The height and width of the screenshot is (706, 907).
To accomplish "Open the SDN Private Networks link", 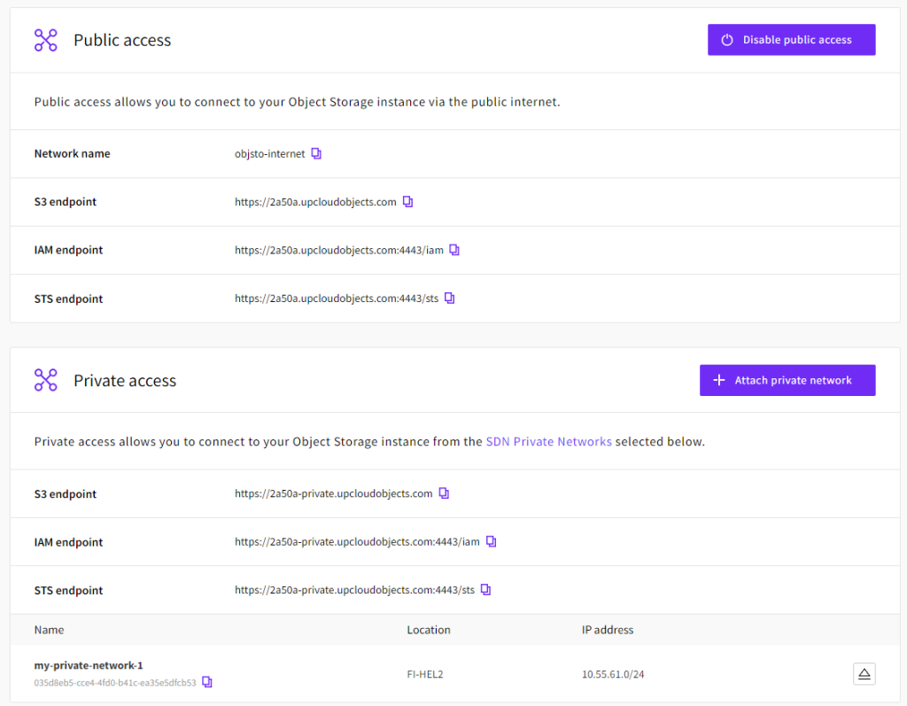I will pyautogui.click(x=547, y=441).
